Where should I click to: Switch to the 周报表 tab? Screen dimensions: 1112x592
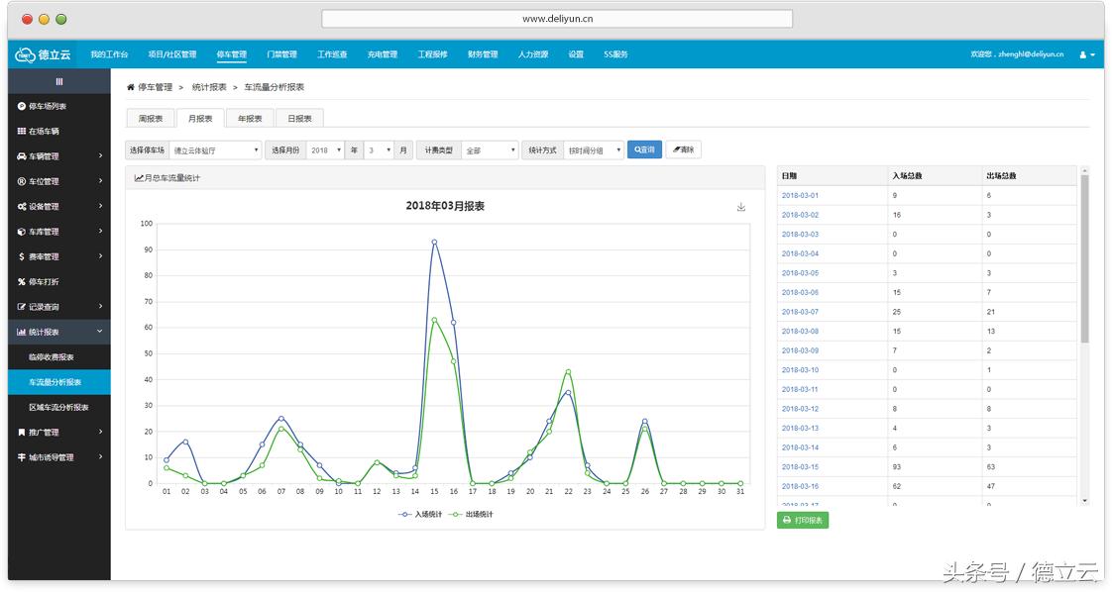[x=151, y=119]
